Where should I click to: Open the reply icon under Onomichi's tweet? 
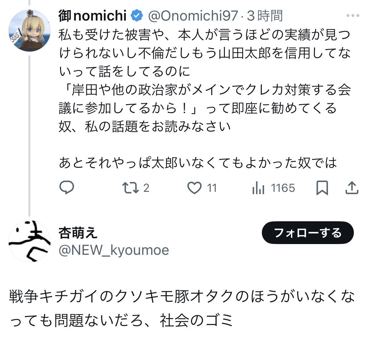(66, 188)
